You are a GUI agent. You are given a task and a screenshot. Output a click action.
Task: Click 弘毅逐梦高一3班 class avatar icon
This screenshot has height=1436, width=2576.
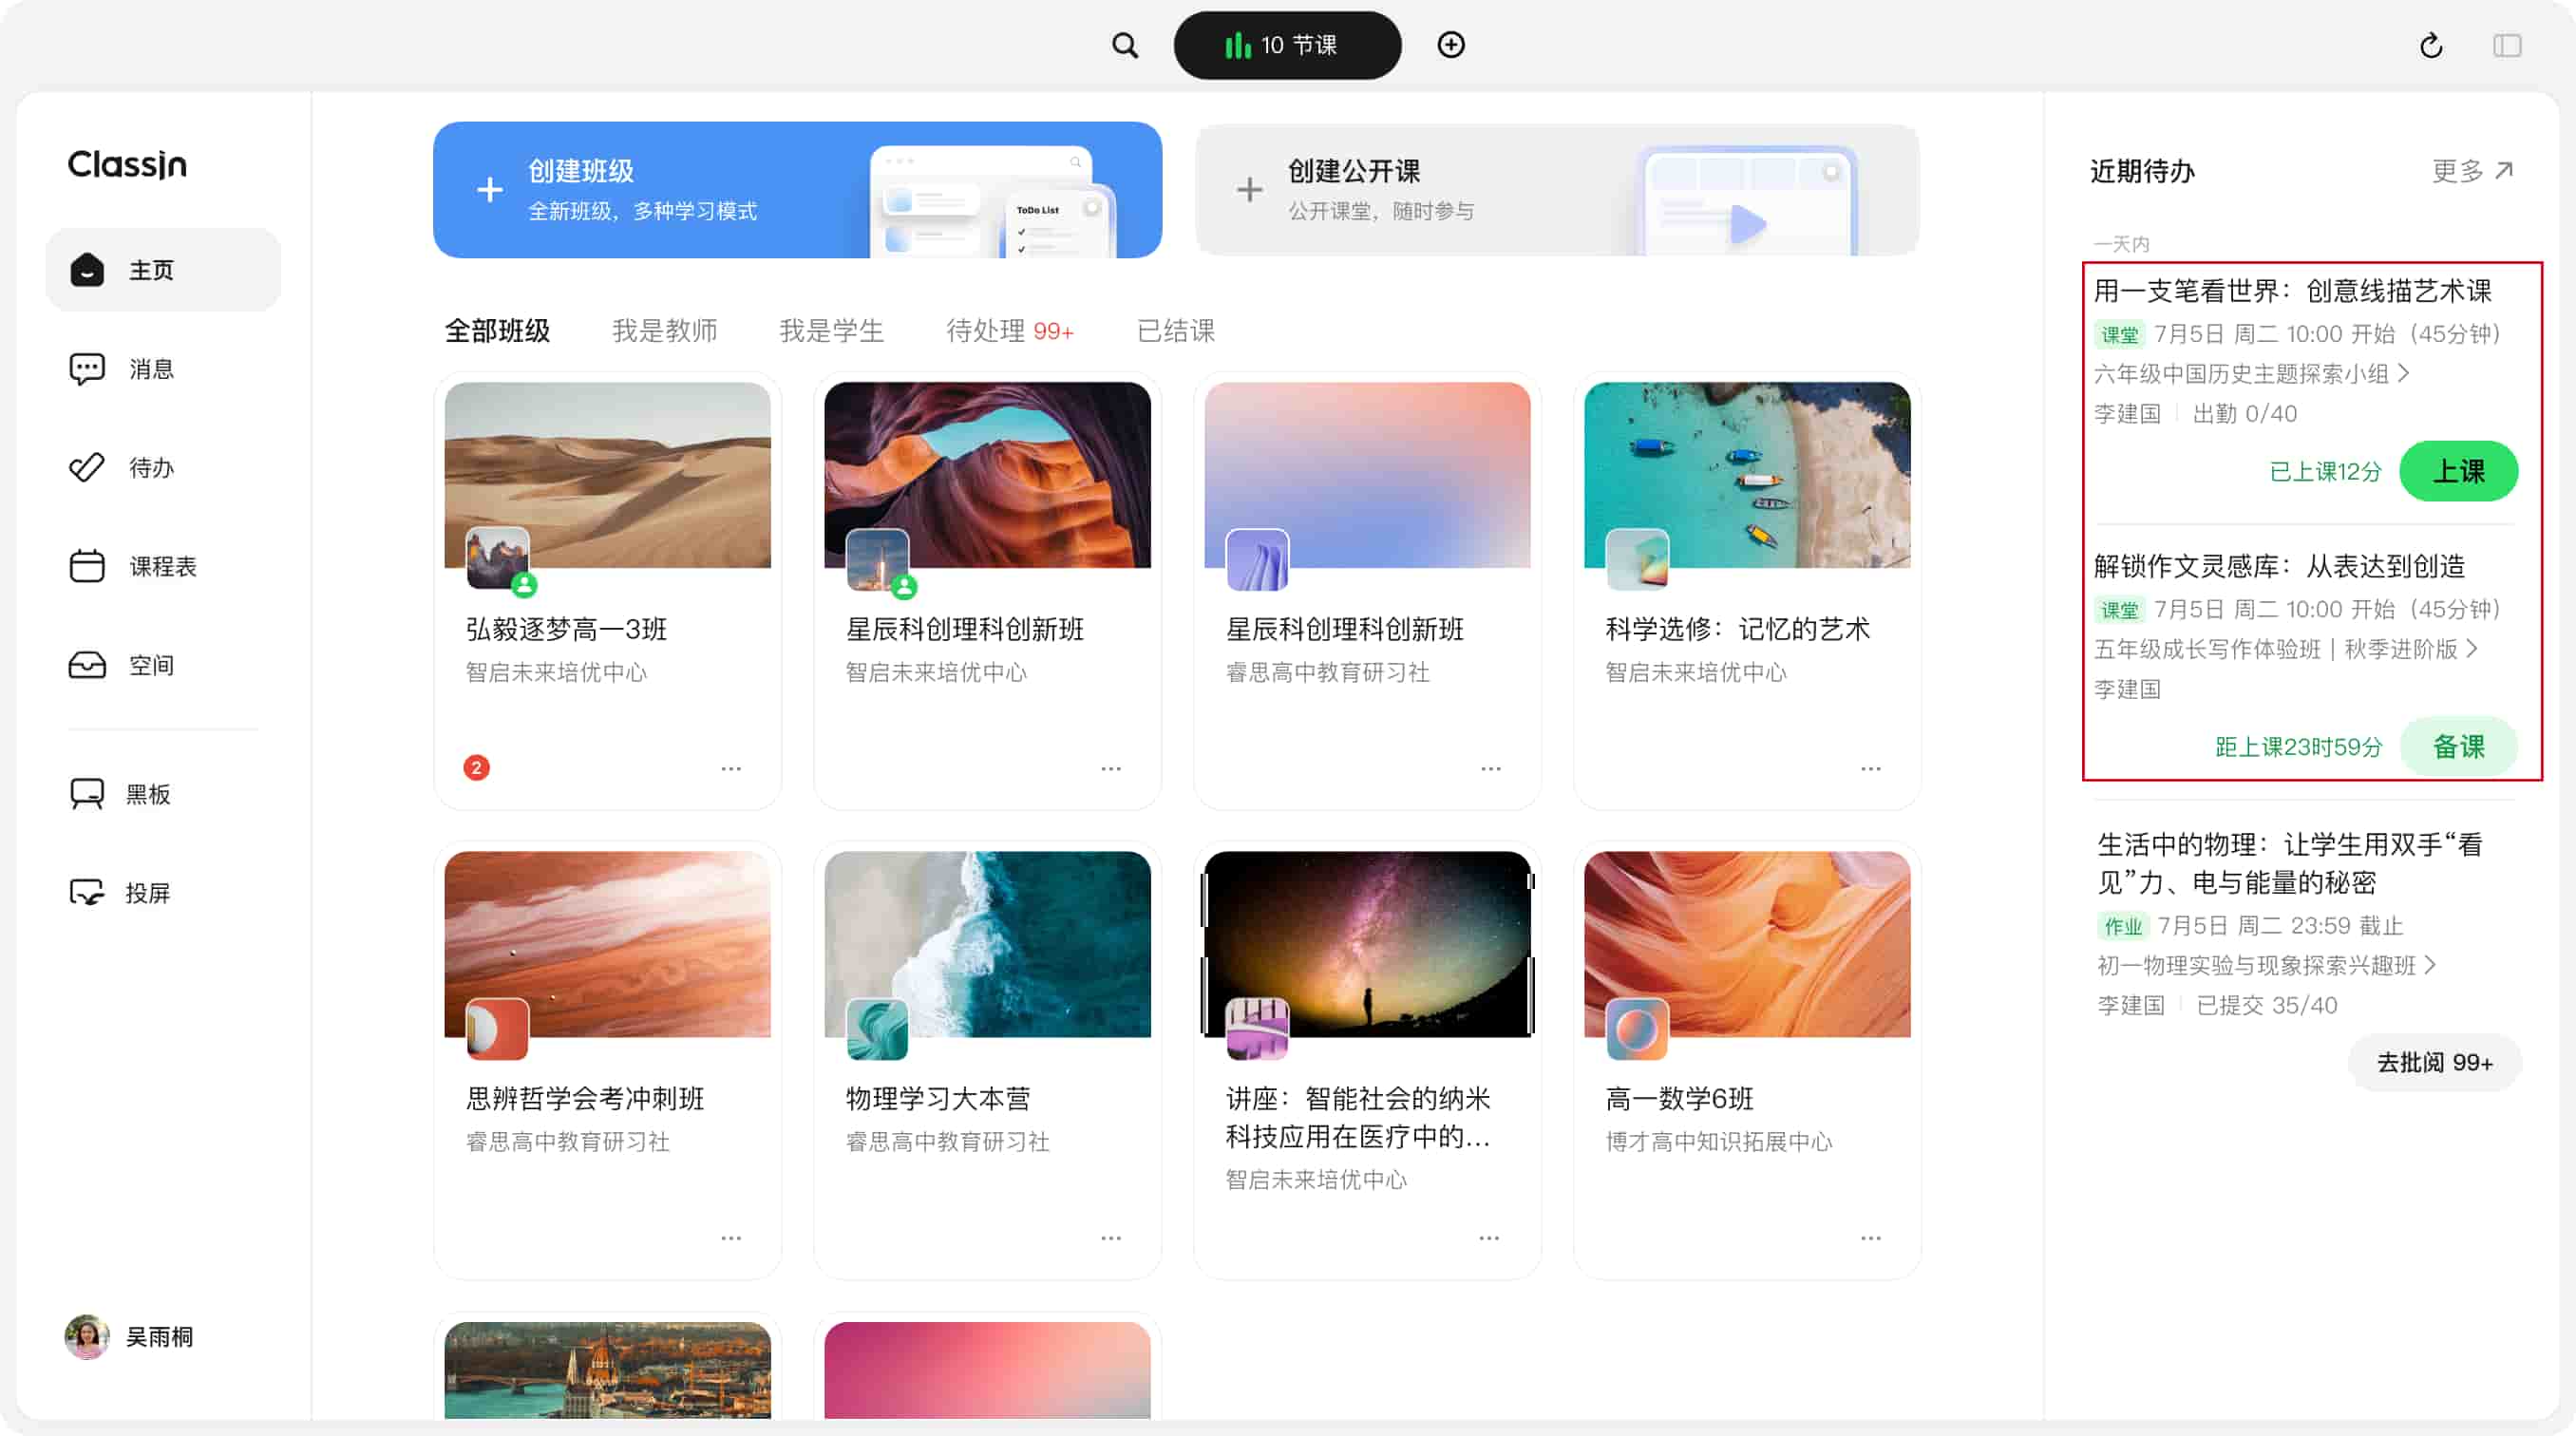[x=497, y=559]
